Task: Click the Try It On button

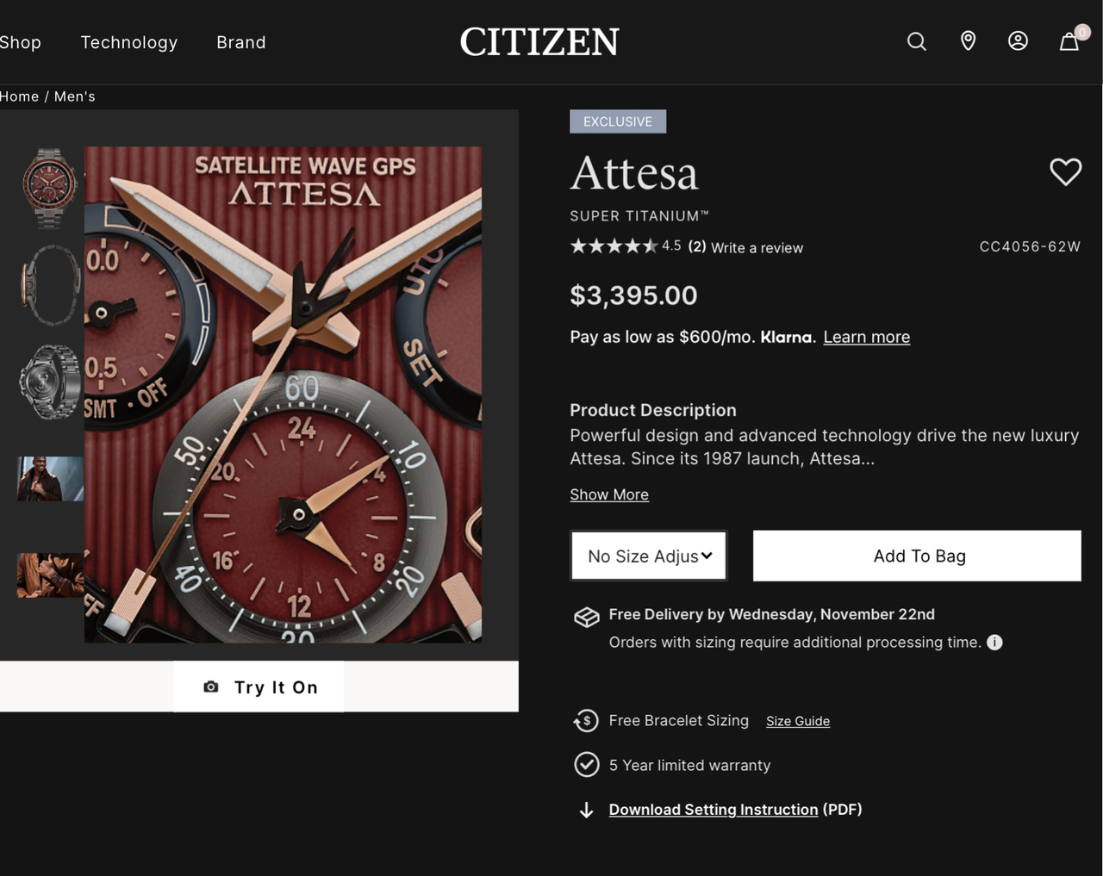Action: 259,687
